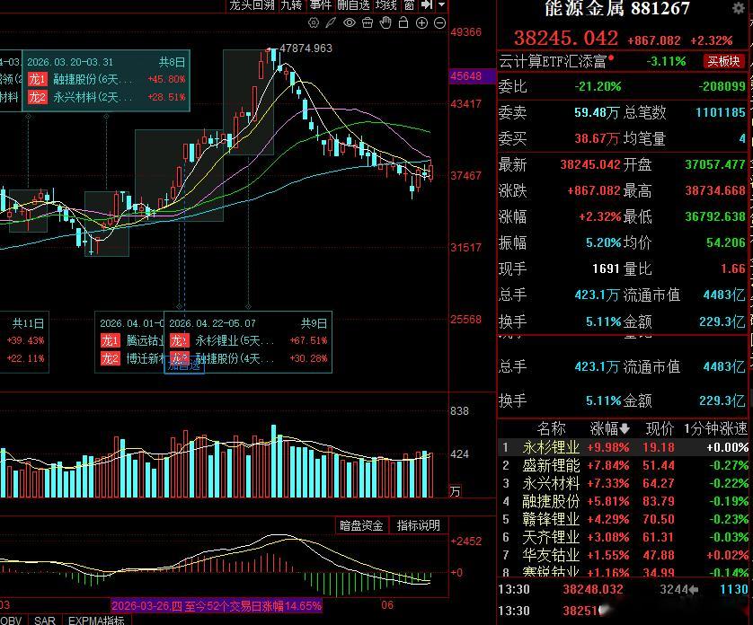Click 融捷股份(4天 leader entry +30.28%
This screenshot has width=753, height=625.
pyautogui.click(x=249, y=358)
